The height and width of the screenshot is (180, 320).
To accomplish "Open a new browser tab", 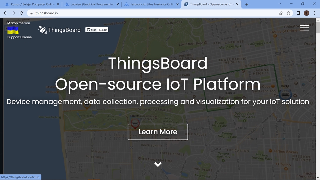I will pos(247,4).
